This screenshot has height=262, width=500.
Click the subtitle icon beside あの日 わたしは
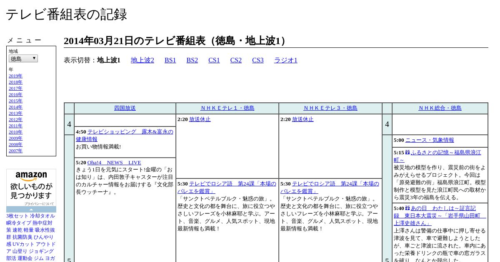pyautogui.click(x=407, y=208)
